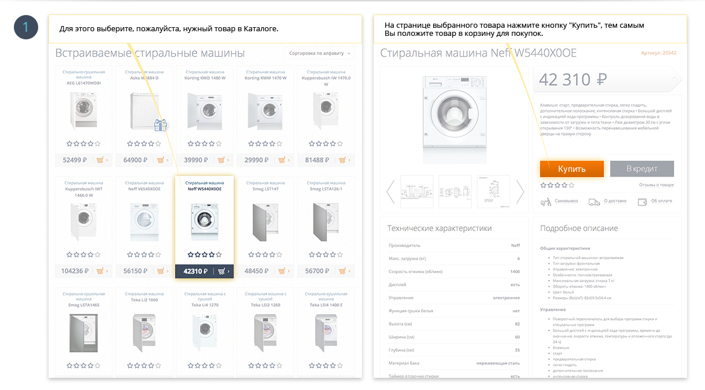Click star rating below the Купить button
The height and width of the screenshot is (390, 705).
(558, 185)
